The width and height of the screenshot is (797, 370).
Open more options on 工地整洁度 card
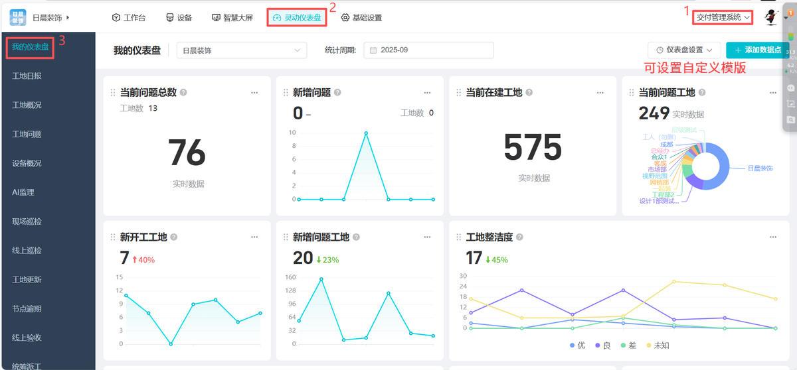[773, 237]
